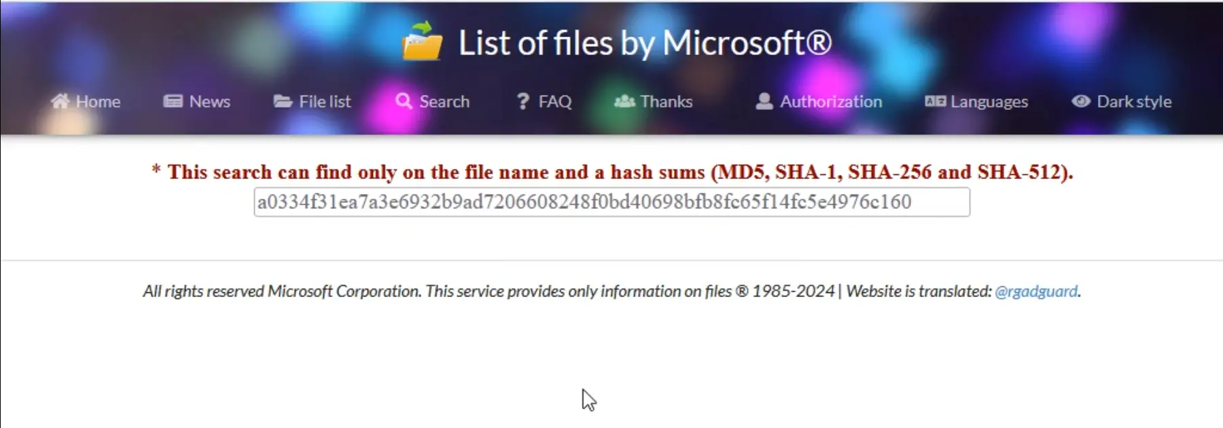Open the FAQ text link
The image size is (1223, 428).
click(555, 101)
